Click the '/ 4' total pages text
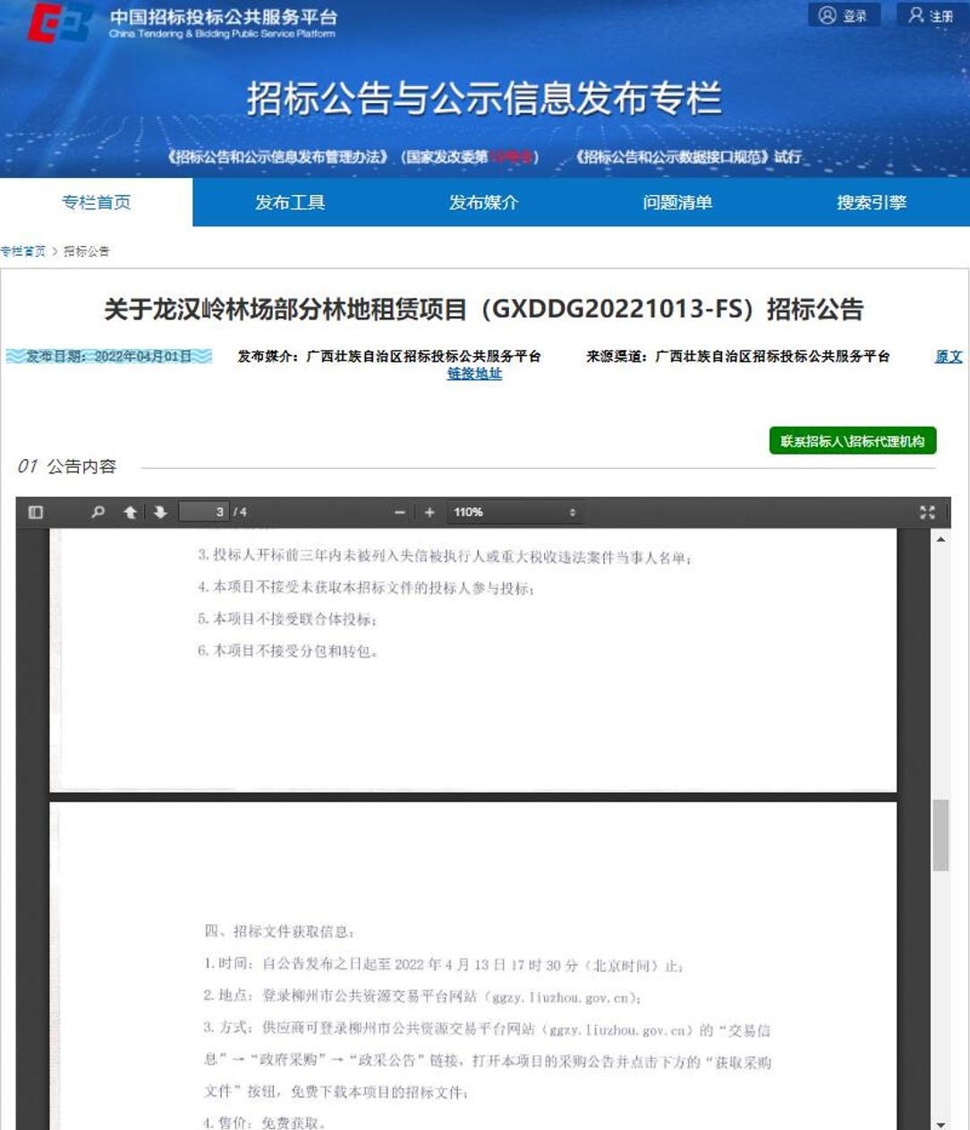Image resolution: width=970 pixels, height=1130 pixels. click(x=240, y=512)
